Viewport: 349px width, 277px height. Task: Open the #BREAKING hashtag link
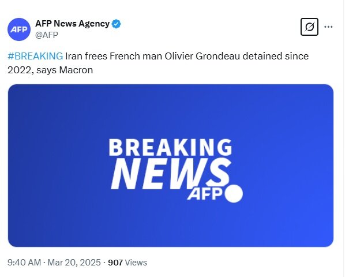click(35, 56)
